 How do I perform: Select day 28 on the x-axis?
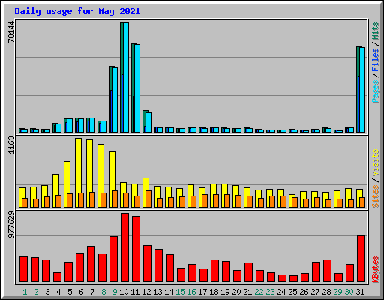(x=326, y=292)
